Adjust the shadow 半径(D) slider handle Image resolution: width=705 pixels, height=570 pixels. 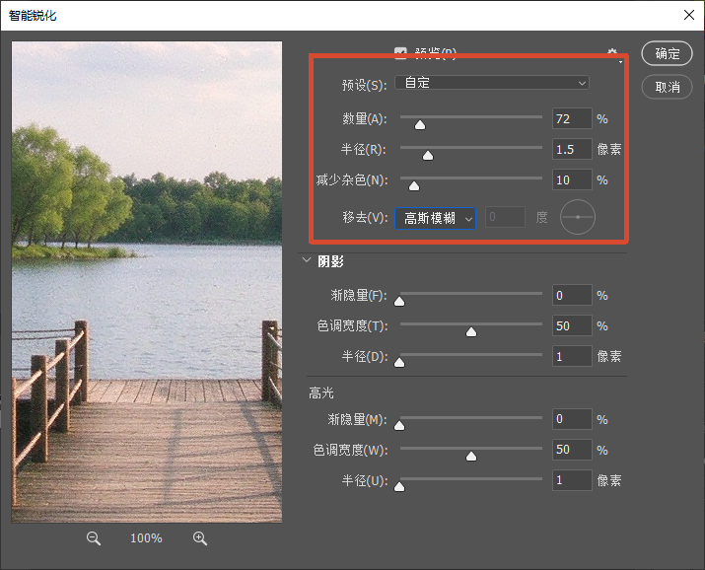(399, 362)
